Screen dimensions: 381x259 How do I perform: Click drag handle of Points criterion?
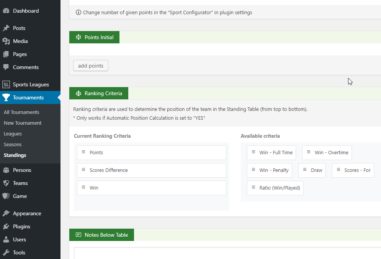coord(83,152)
